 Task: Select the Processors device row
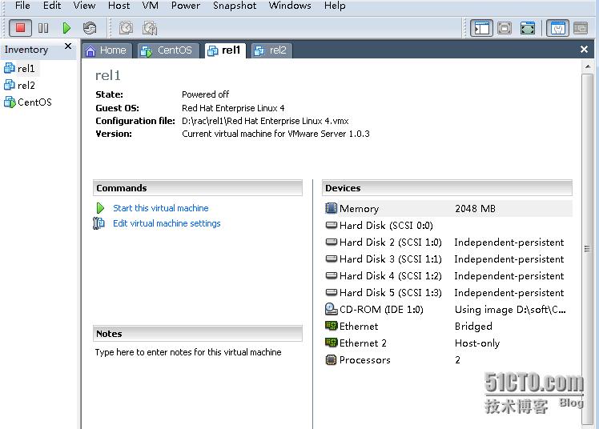tap(448, 359)
